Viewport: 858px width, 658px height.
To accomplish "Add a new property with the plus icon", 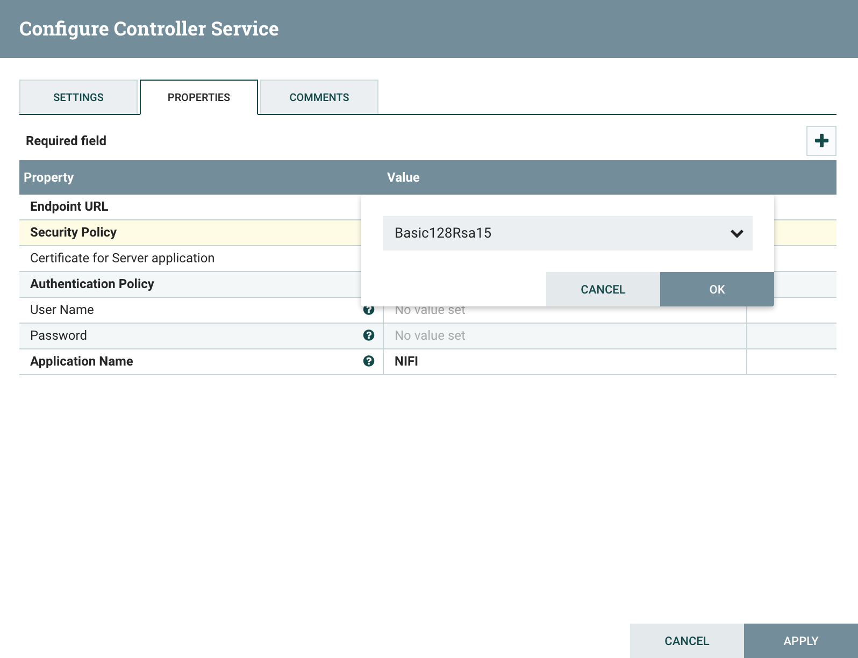I will point(821,141).
